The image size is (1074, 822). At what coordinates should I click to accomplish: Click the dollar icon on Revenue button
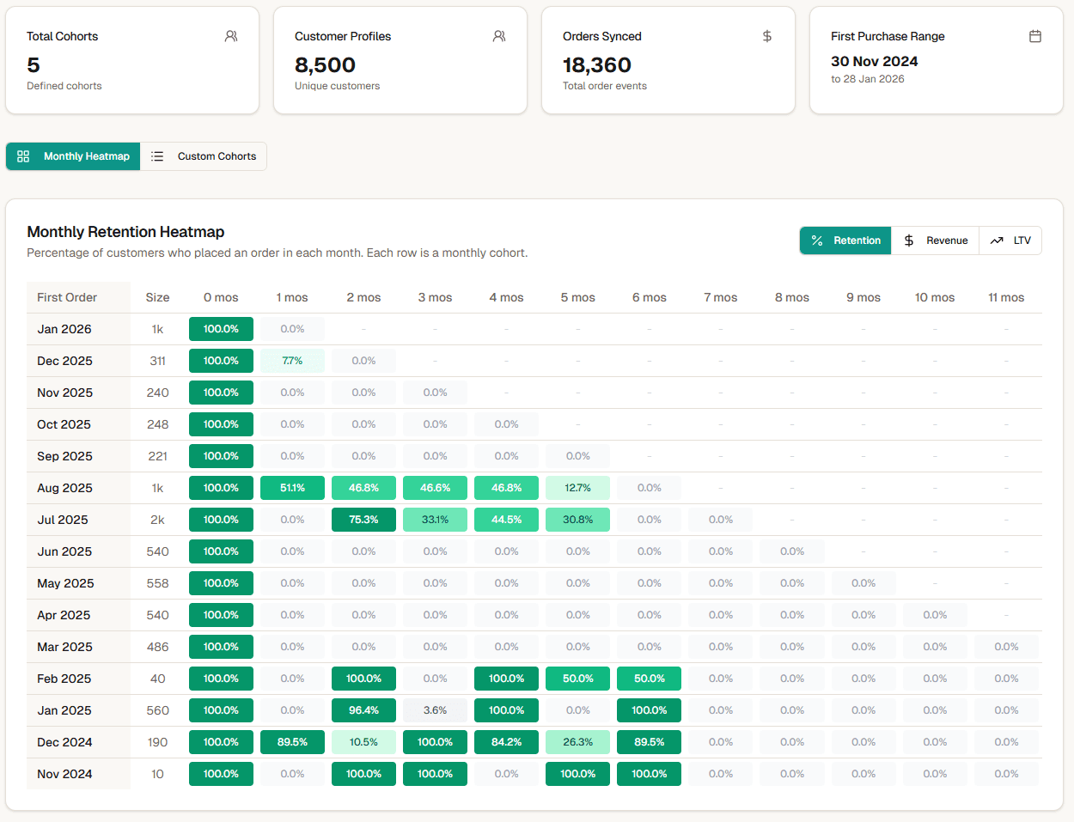[x=908, y=241]
